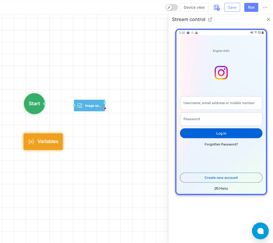The height and width of the screenshot is (243, 273).
Task: Click the {x} icon on Variables block
Action: [31, 141]
